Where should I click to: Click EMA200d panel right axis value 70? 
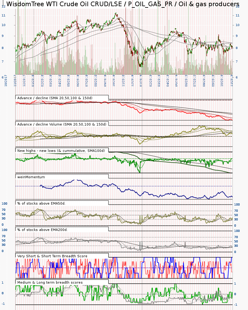[236, 237]
